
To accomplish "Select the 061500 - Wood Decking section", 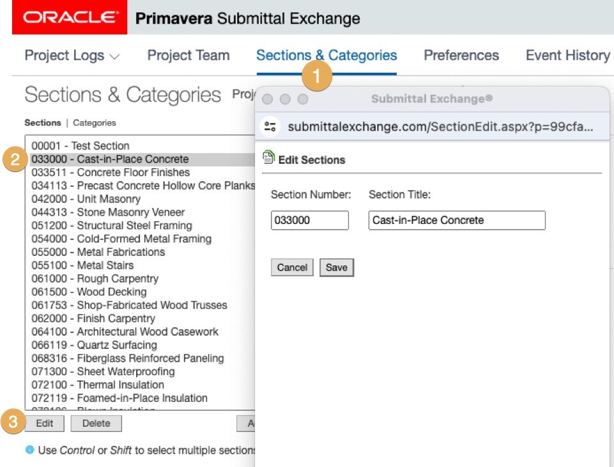I will [x=89, y=292].
